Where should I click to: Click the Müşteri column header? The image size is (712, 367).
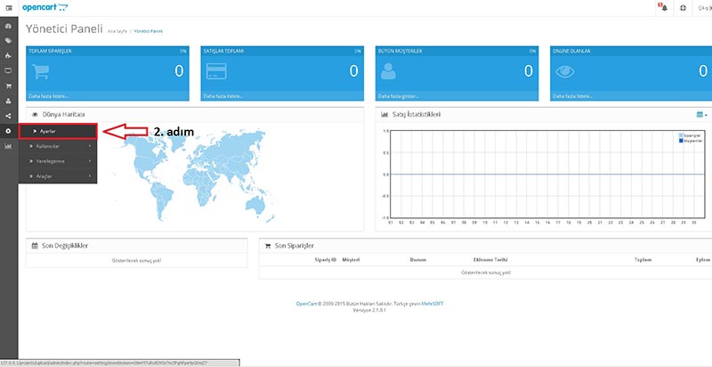(x=351, y=260)
